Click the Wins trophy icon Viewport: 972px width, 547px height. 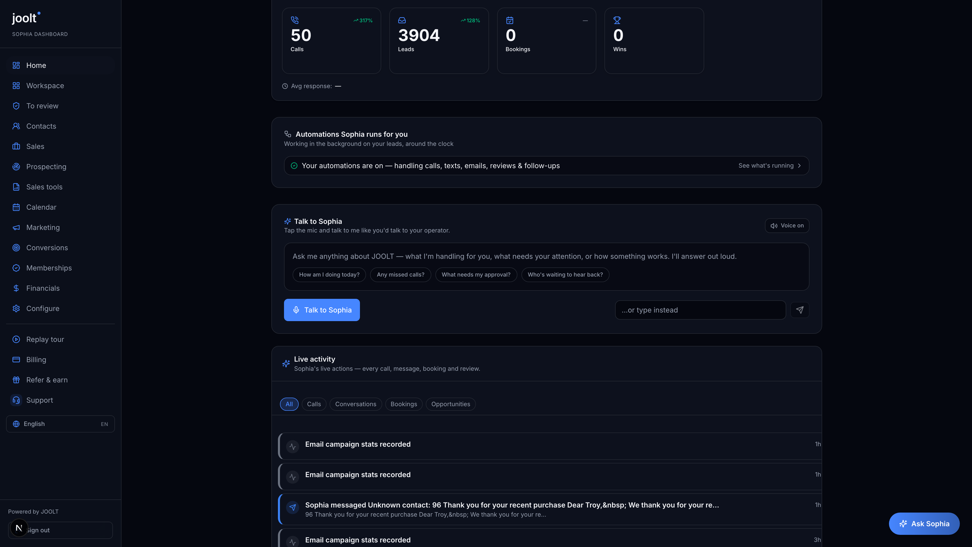[617, 20]
